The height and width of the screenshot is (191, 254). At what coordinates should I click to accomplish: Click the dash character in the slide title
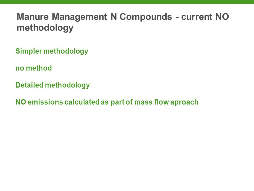click(x=177, y=18)
